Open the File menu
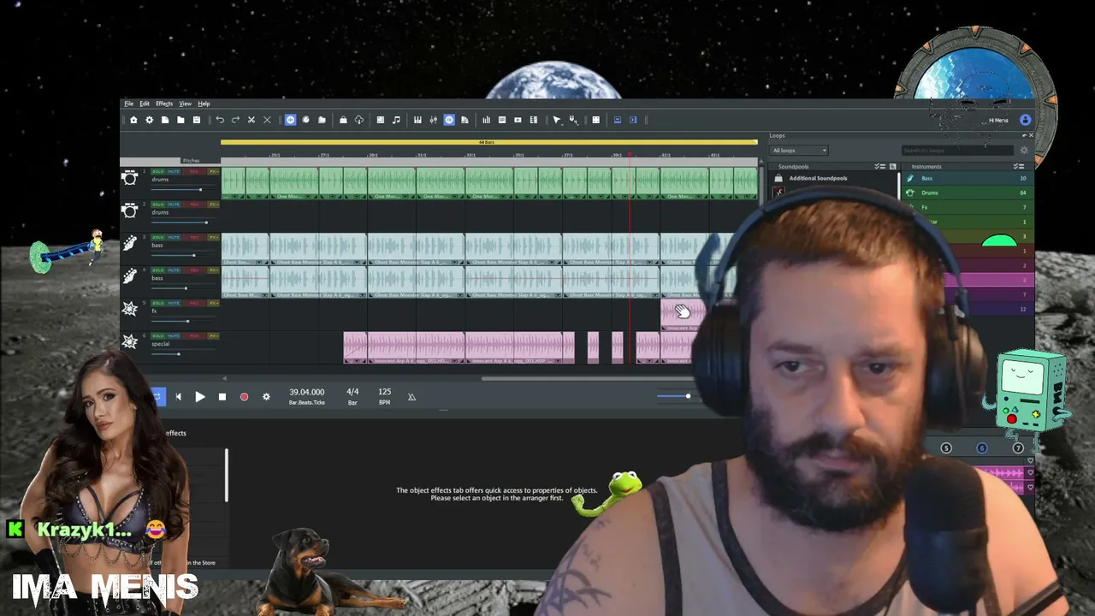1095x616 pixels. pyautogui.click(x=128, y=104)
